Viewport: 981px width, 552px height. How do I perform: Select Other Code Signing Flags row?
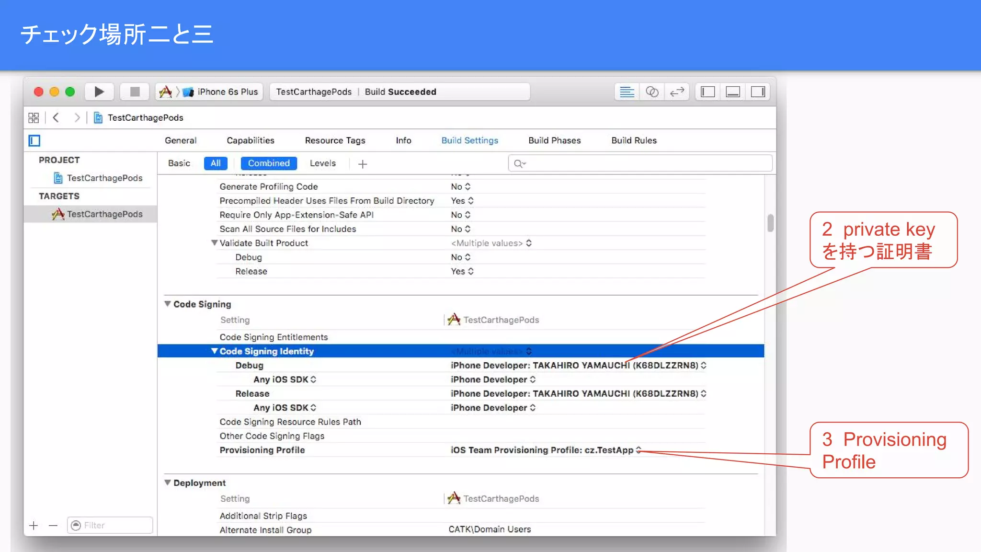point(461,436)
